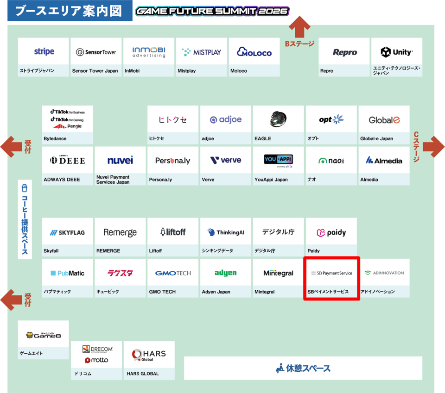This screenshot has width=445, height=393.
Task: Click the TikTok for Business logo in the Bytedance booth
Action: 68,112
